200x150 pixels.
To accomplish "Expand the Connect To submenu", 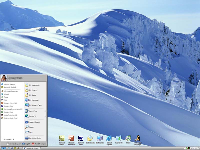I will tap(35, 116).
